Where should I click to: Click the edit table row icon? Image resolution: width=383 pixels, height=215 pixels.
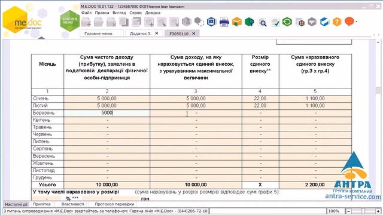(162, 22)
